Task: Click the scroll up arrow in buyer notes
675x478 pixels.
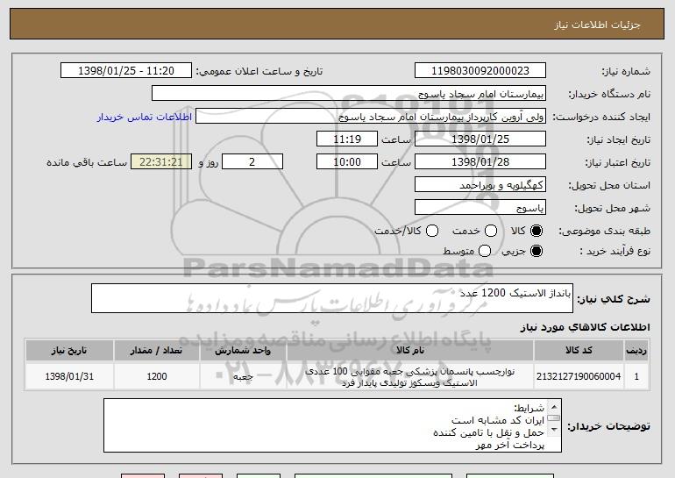Action: [554, 406]
